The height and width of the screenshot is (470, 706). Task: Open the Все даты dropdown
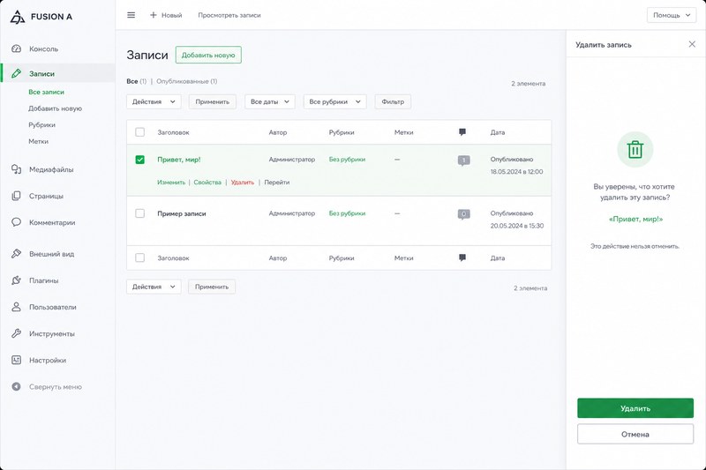[270, 101]
